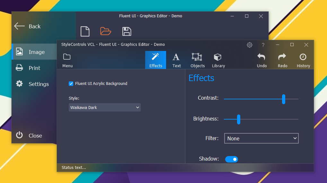The image size is (327, 183).
Task: Click the Status text in the status bar
Action: pyautogui.click(x=74, y=167)
